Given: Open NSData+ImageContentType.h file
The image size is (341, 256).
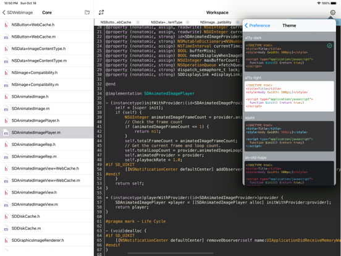Looking at the screenshot, I should (x=47, y=49).
